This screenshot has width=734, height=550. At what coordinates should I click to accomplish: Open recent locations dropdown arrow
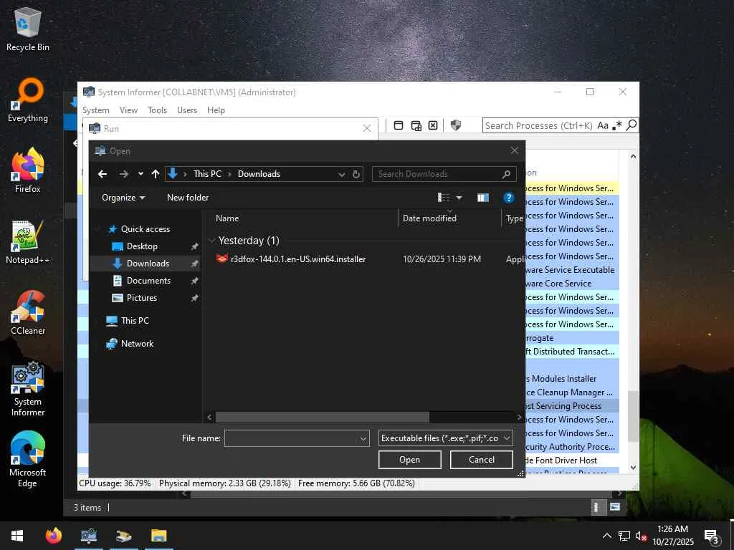140,174
